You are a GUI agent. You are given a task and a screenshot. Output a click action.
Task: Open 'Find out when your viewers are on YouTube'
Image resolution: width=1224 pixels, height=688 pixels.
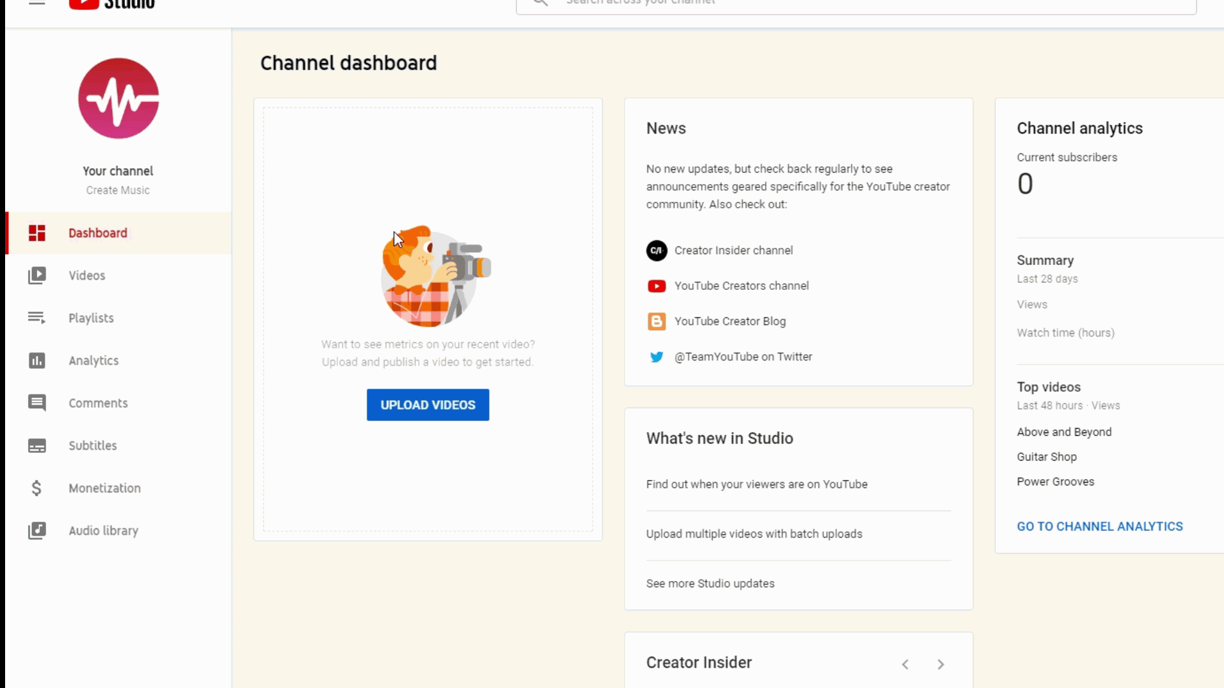pos(757,484)
